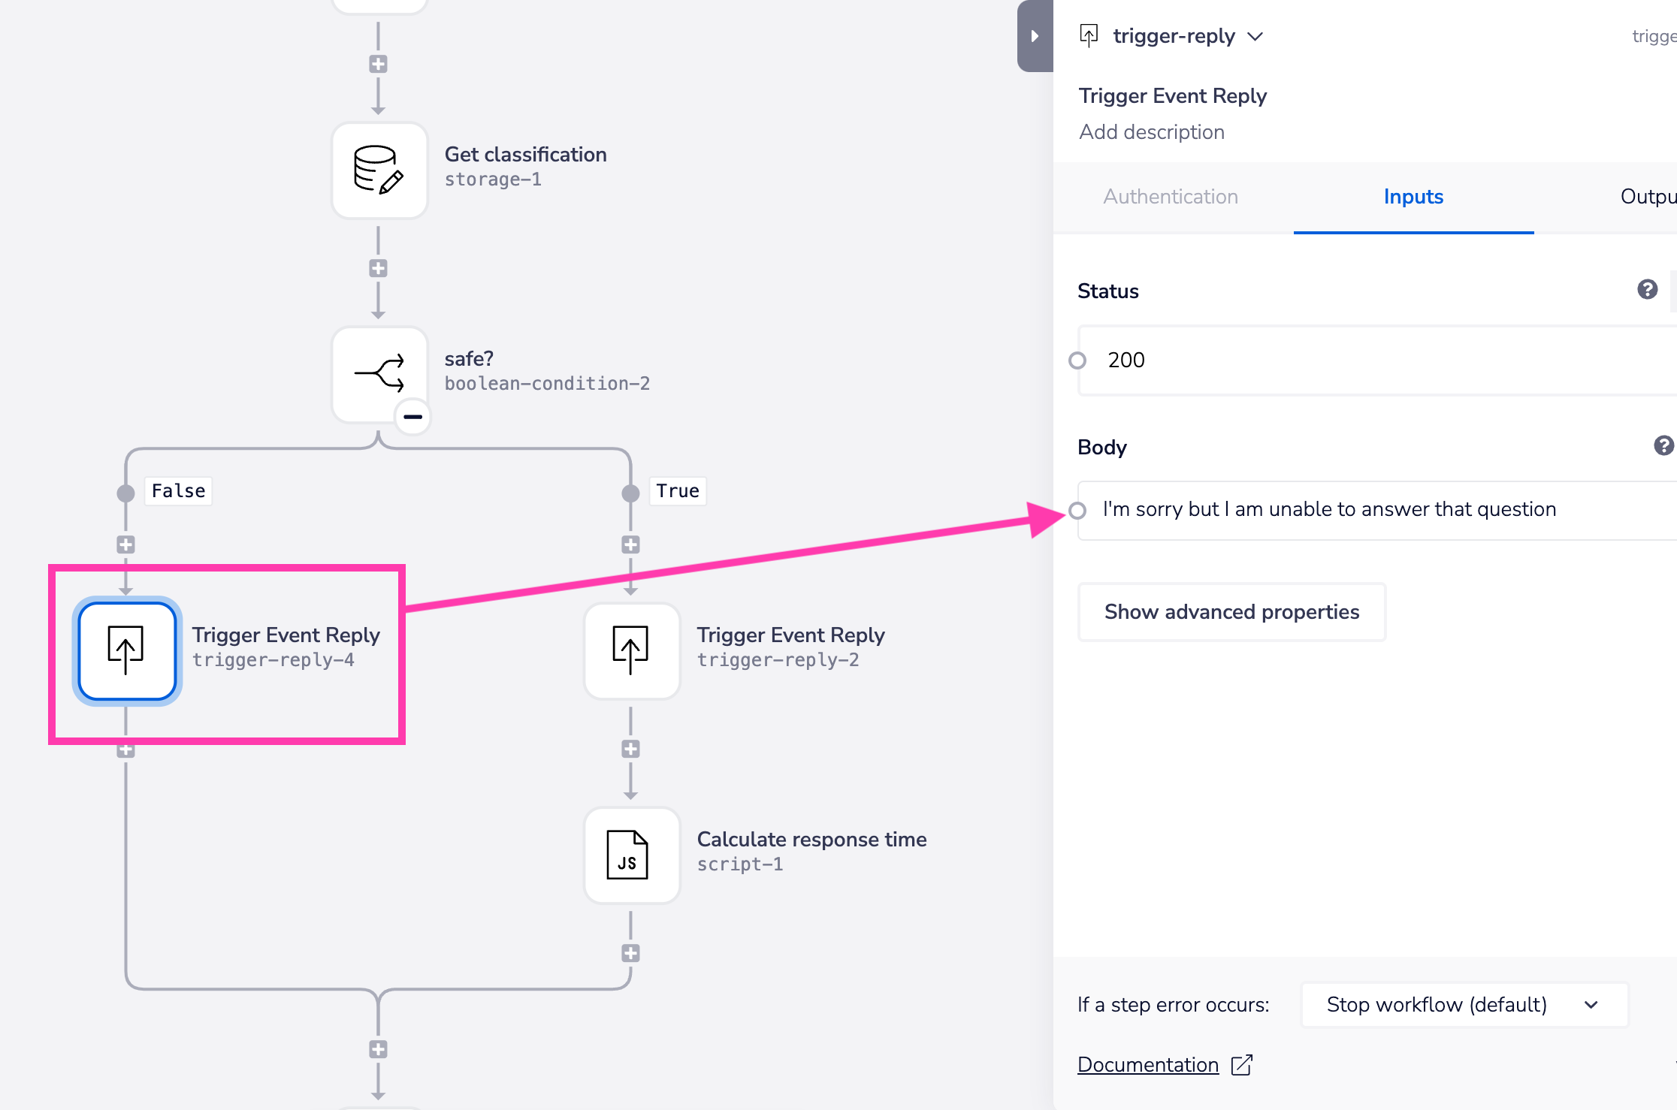Add step on the False branch plus icon
This screenshot has height=1110, width=1677.
click(125, 544)
